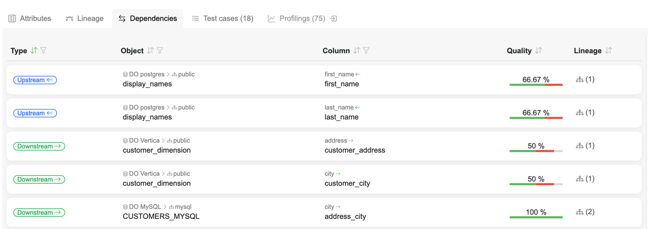Open customer_address column link
The height and width of the screenshot is (229, 648).
pyautogui.click(x=355, y=150)
